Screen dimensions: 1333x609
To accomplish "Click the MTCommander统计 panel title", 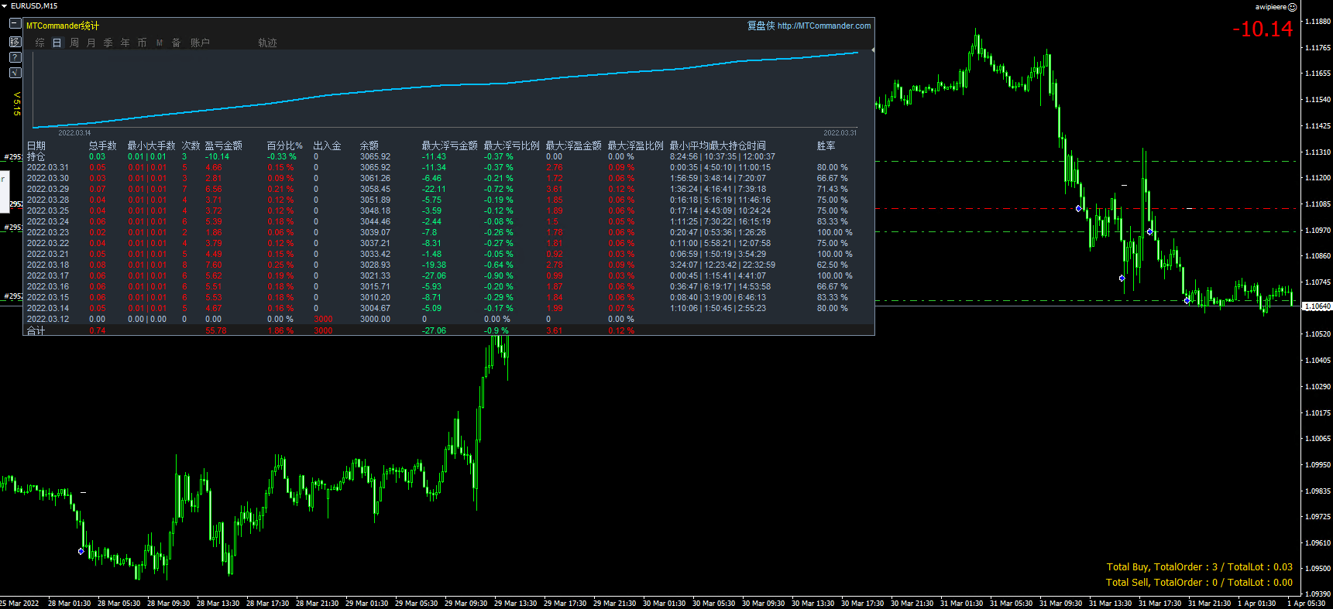I will point(63,26).
